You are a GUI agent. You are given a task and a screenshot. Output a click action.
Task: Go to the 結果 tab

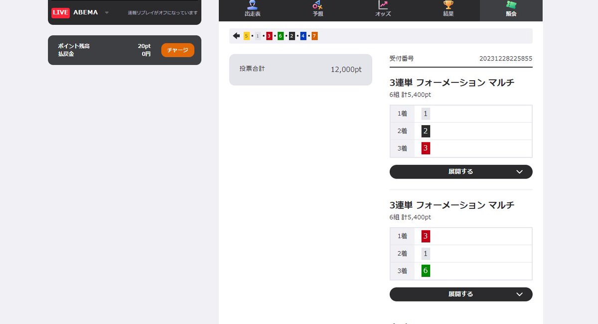448,10
